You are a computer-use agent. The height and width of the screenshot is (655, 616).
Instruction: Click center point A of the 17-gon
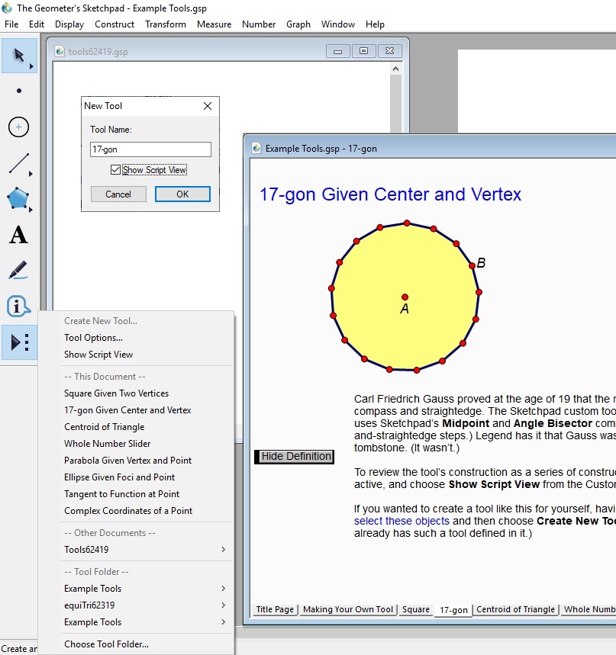coord(405,297)
